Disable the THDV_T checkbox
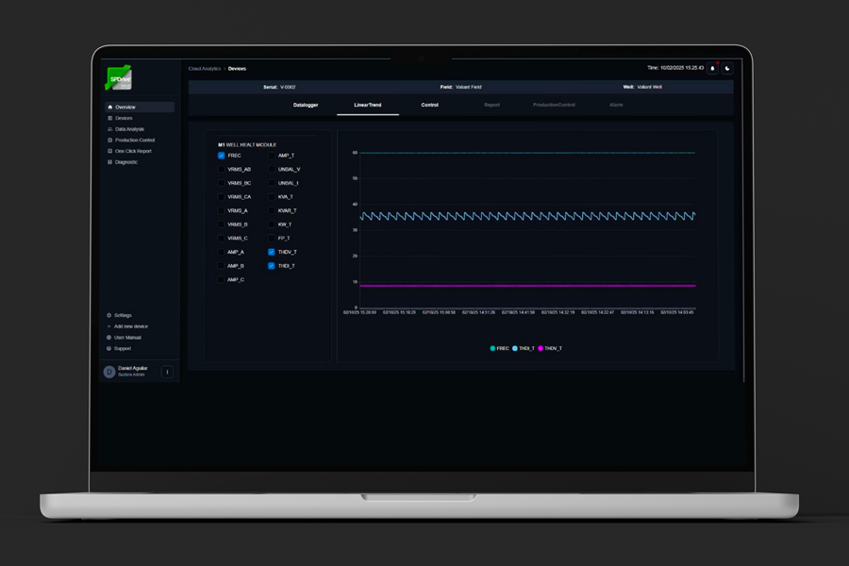This screenshot has width=849, height=566. click(x=272, y=253)
